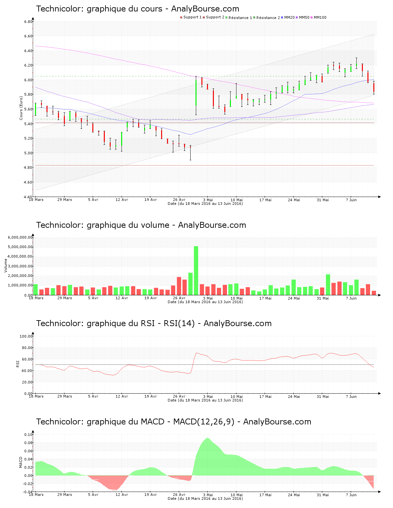The width and height of the screenshot is (393, 508).
Task: Click the MM100 legend color swatch
Action: point(311,17)
